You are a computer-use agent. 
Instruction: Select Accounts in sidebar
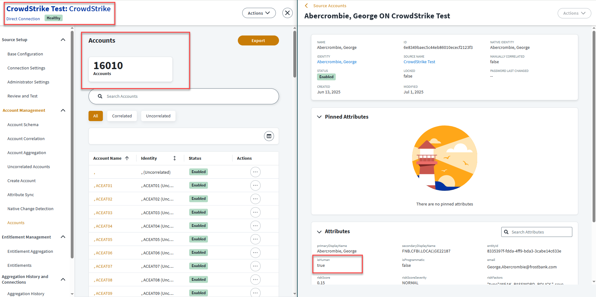[16, 223]
